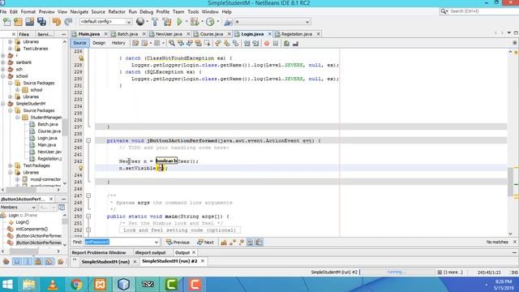This screenshot has width=519, height=292.
Task: Open the Find field history dropdown
Action: click(157, 243)
